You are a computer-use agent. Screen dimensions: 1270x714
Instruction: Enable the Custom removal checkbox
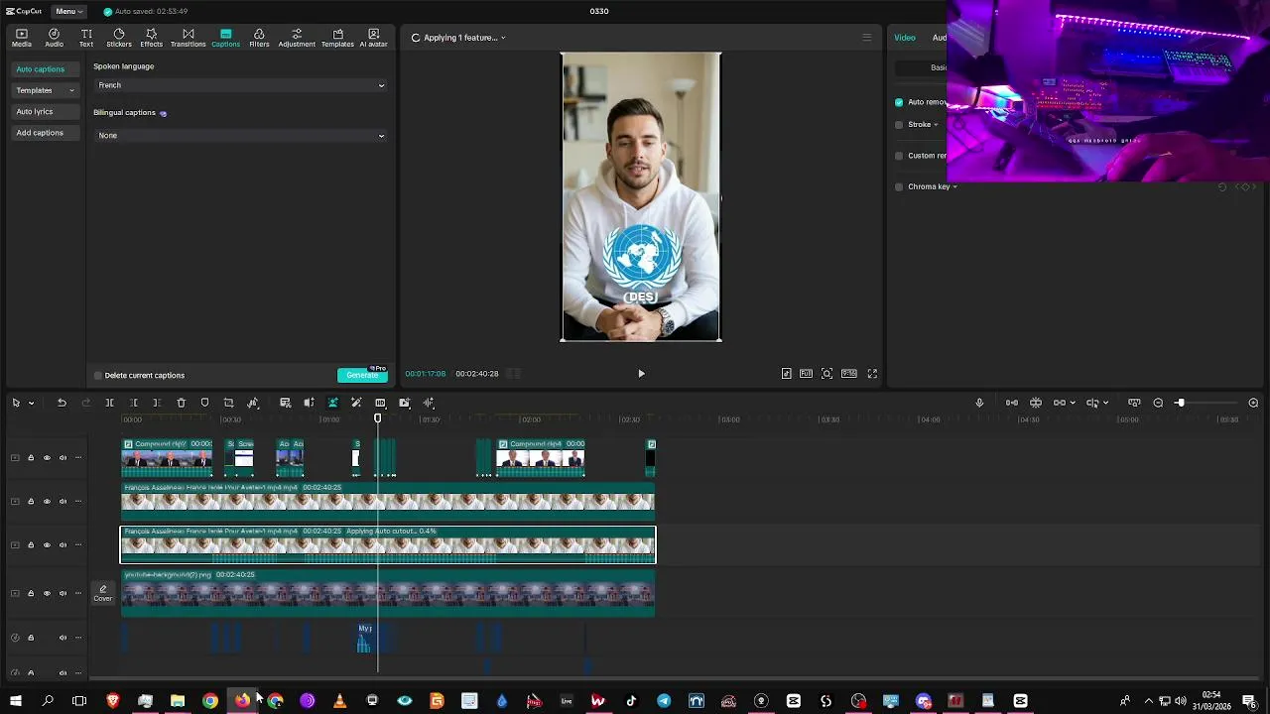click(x=899, y=156)
